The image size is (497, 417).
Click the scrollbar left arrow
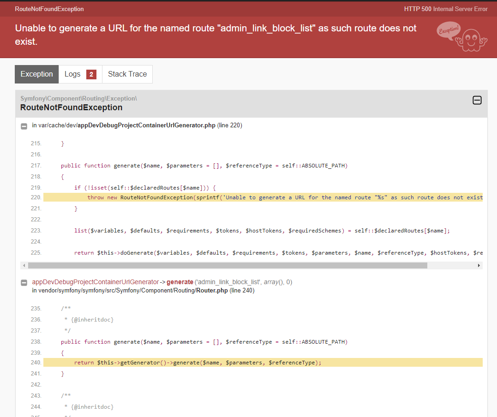click(24, 266)
